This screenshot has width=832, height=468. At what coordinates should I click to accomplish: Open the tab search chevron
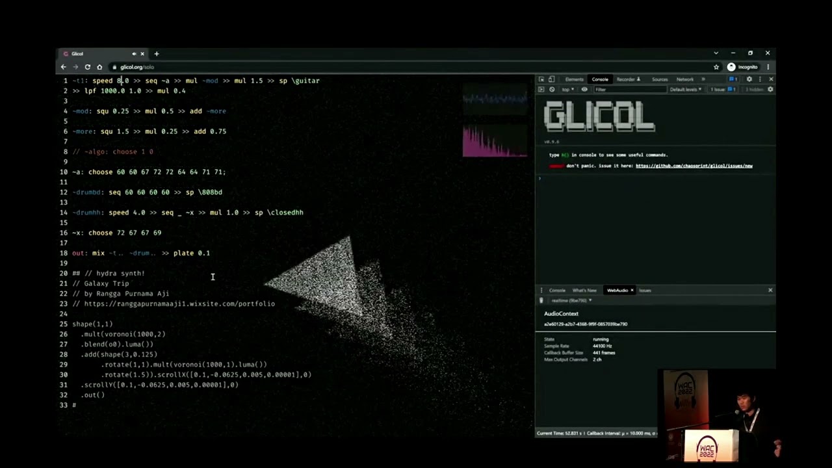tap(716, 53)
